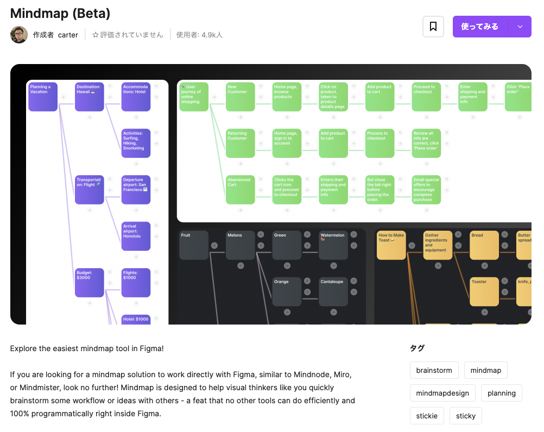Expand the arrow next to 使ってみる
Viewport: 544px width, 432px height.
point(520,27)
